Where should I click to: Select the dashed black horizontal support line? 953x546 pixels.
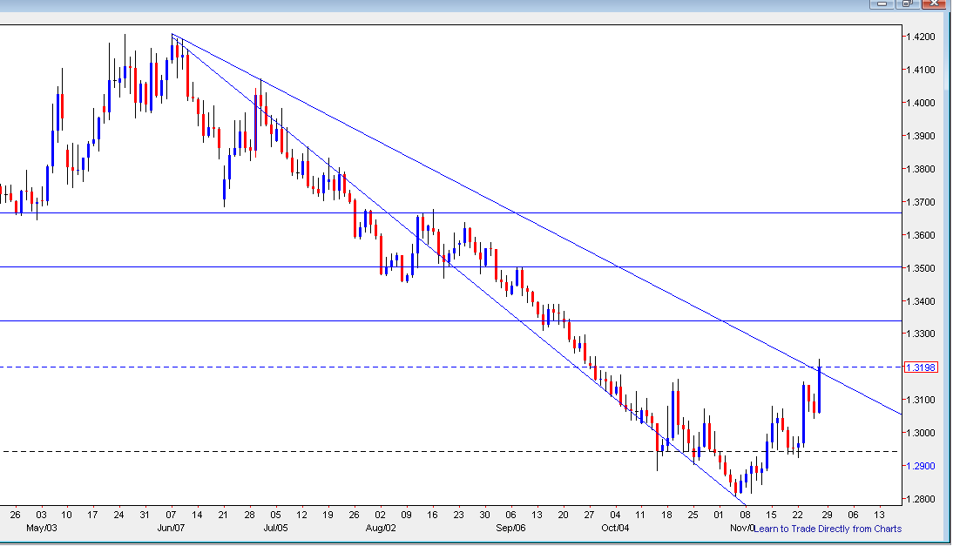click(x=451, y=451)
